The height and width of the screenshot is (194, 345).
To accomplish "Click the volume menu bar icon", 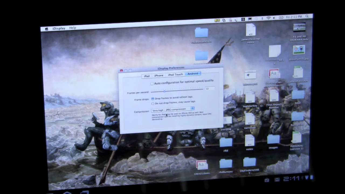I will tap(274, 18).
